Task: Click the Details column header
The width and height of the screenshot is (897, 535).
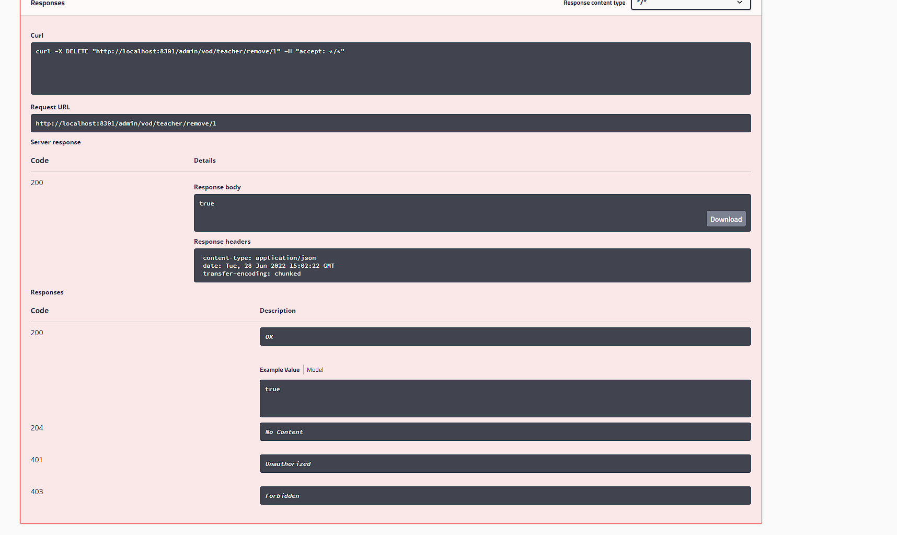Action: (205, 161)
